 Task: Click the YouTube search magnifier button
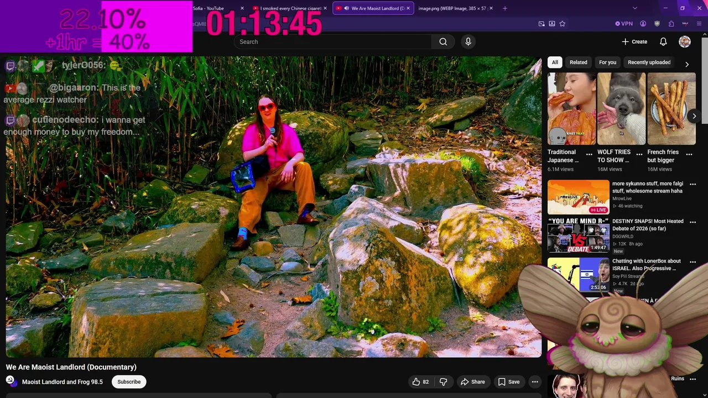[x=443, y=41]
